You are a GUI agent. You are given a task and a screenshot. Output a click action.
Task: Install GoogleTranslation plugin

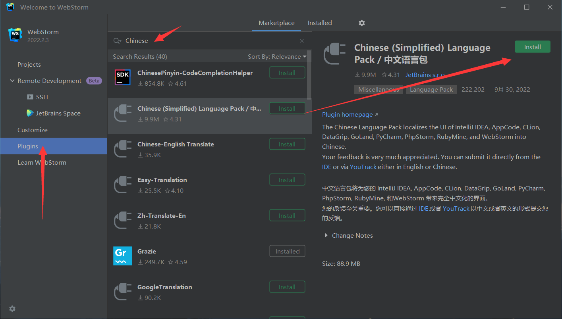click(x=287, y=287)
